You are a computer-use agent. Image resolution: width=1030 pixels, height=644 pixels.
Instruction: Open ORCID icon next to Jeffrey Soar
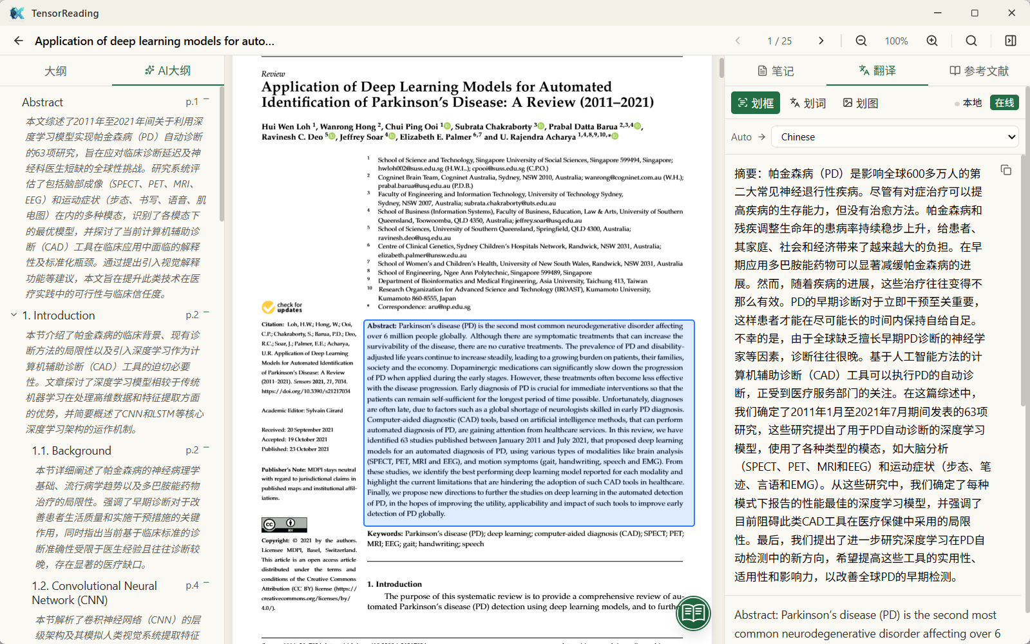click(392, 137)
